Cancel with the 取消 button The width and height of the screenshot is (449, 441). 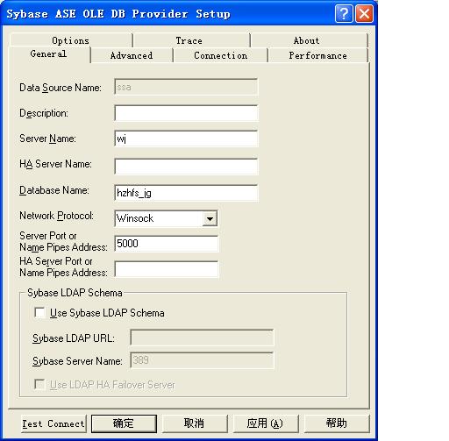195,423
